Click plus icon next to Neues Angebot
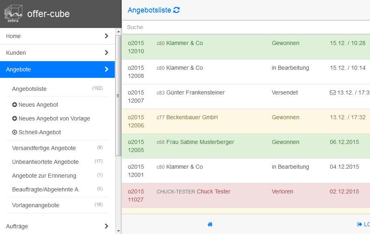Image resolution: width=370 pixels, height=234 pixels. [x=15, y=105]
